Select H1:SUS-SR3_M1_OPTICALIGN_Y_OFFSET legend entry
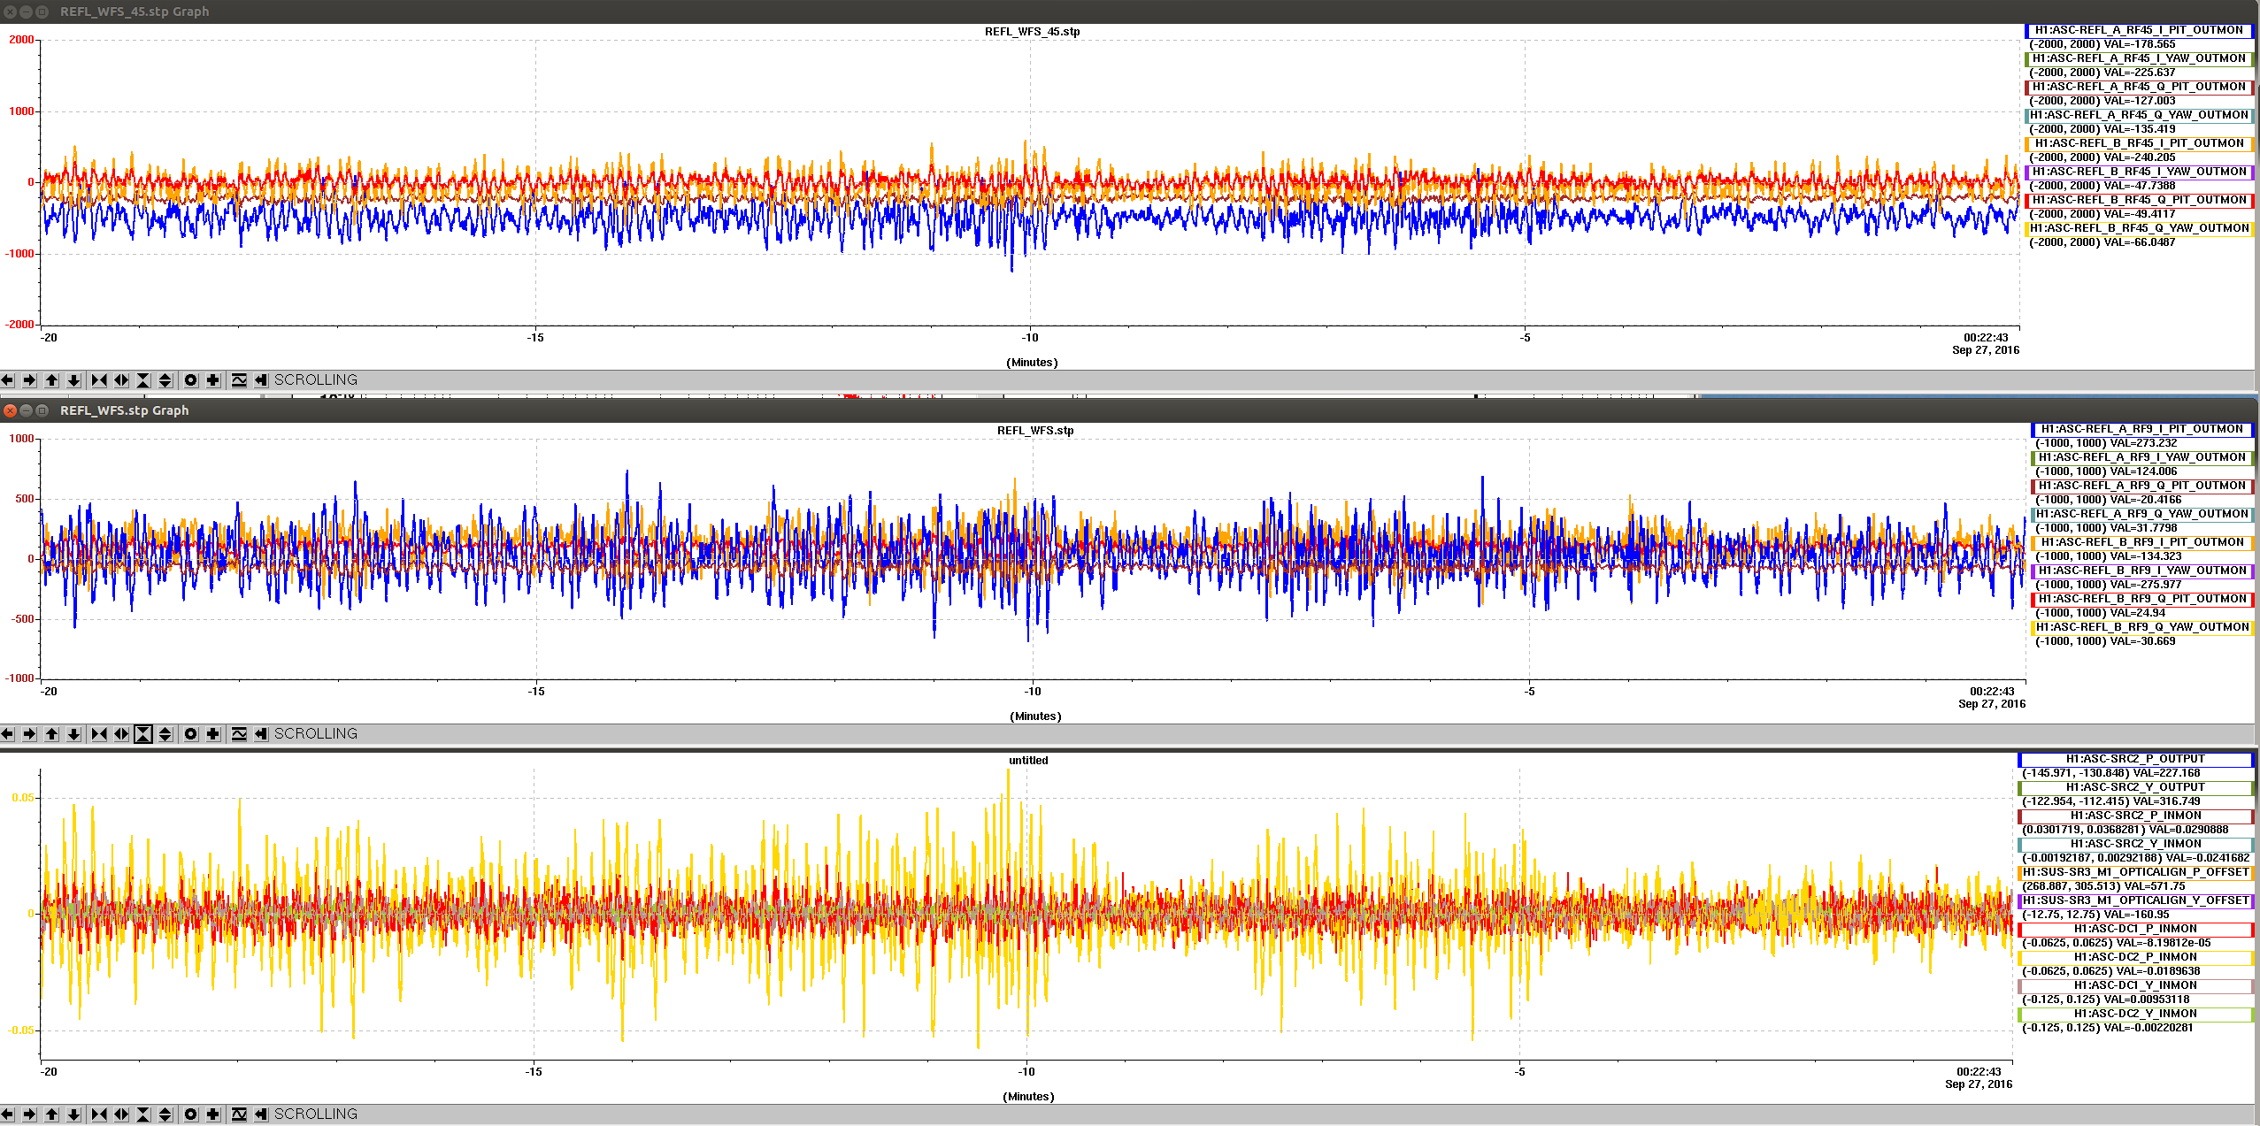Viewport: 2260px width, 1126px height. point(2135,900)
